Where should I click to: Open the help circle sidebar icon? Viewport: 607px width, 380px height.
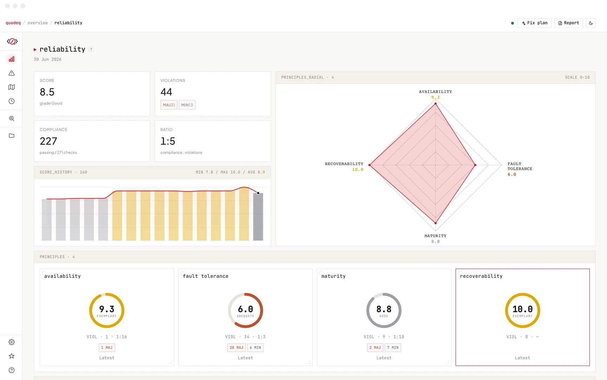[12, 370]
